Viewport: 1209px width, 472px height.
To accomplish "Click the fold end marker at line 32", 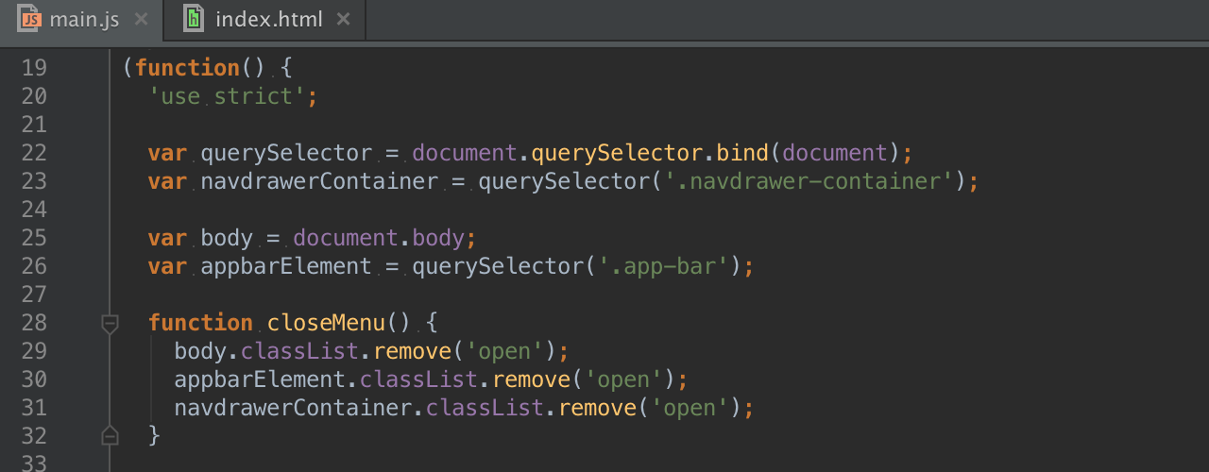I will pyautogui.click(x=110, y=436).
